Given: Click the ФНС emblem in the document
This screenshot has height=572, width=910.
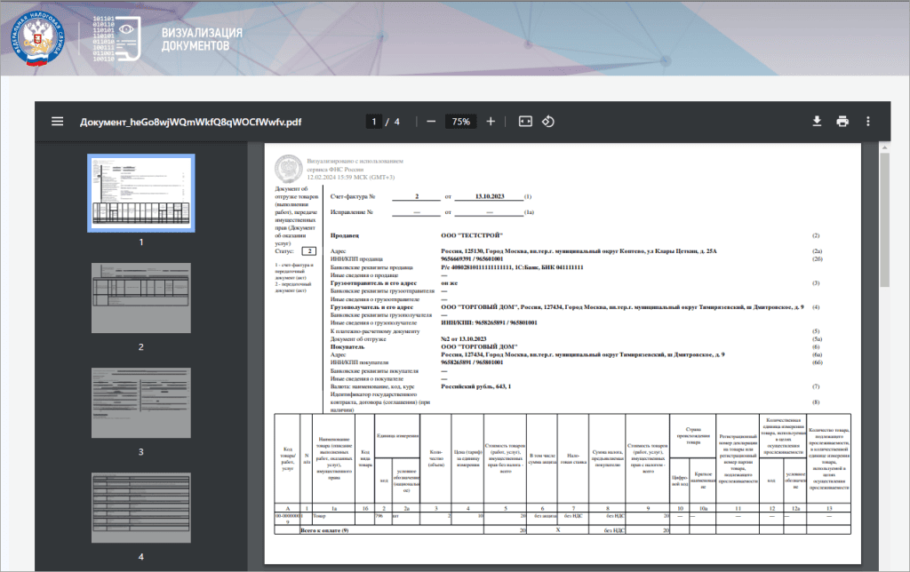Looking at the screenshot, I should coord(289,169).
